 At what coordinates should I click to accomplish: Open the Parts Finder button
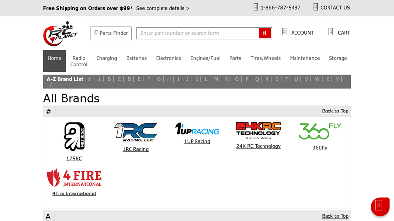[x=111, y=33]
